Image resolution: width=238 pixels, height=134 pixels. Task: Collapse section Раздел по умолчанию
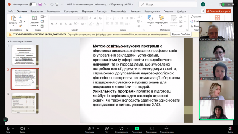click(8, 41)
